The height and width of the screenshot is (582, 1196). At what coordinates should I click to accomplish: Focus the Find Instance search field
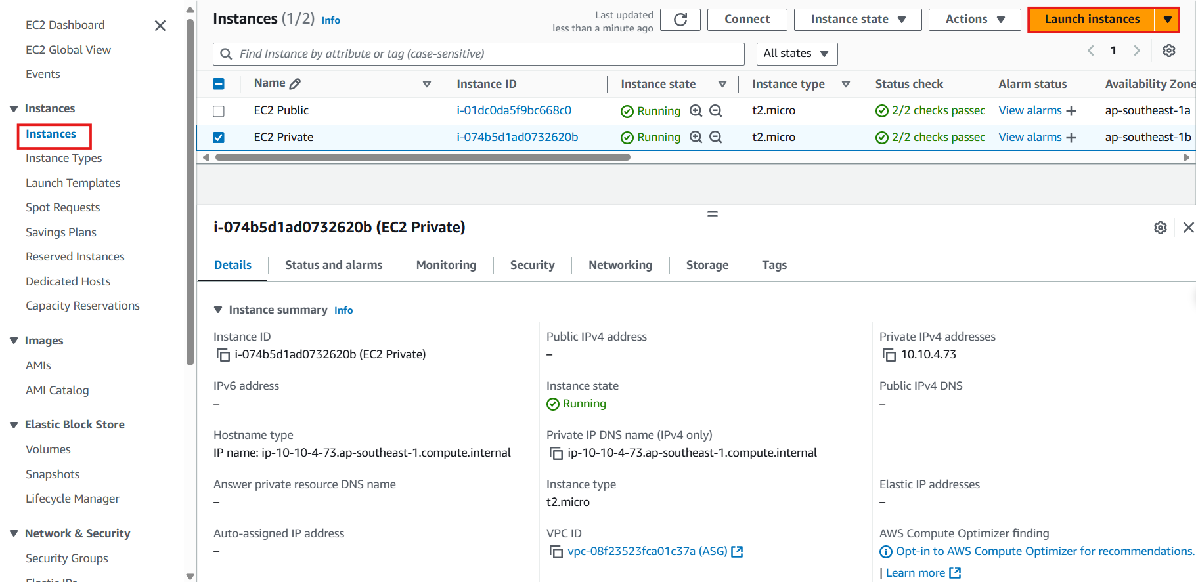tap(478, 54)
